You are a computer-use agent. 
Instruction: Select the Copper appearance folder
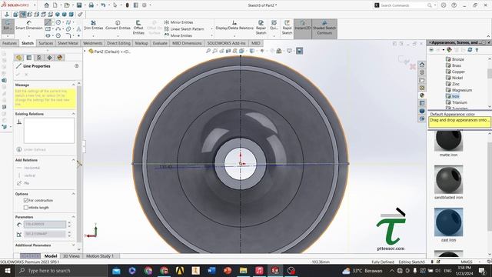click(456, 72)
